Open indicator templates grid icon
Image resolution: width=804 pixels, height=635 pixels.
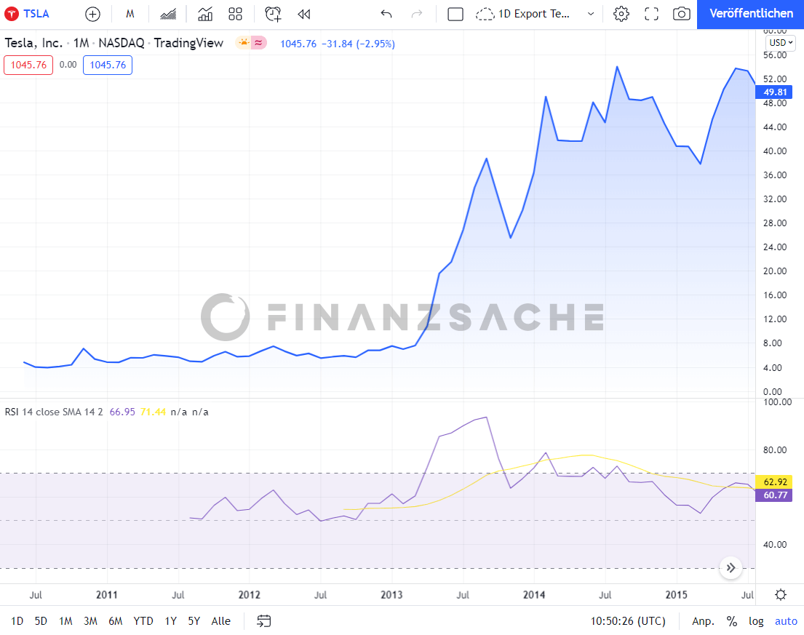(235, 15)
